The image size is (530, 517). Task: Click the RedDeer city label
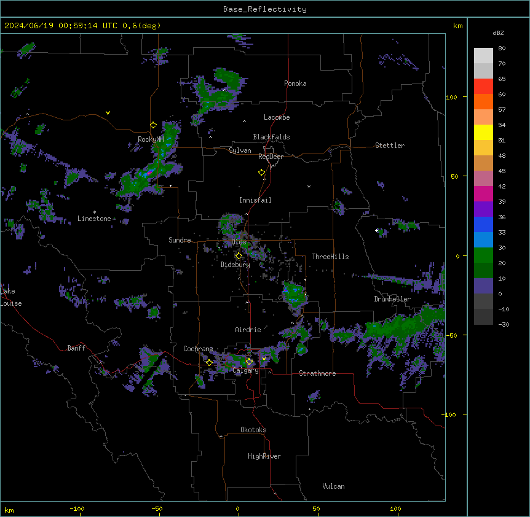(x=271, y=157)
